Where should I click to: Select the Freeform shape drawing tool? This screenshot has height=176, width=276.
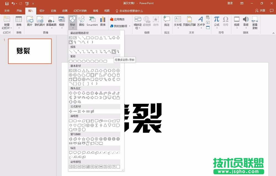click(114, 52)
